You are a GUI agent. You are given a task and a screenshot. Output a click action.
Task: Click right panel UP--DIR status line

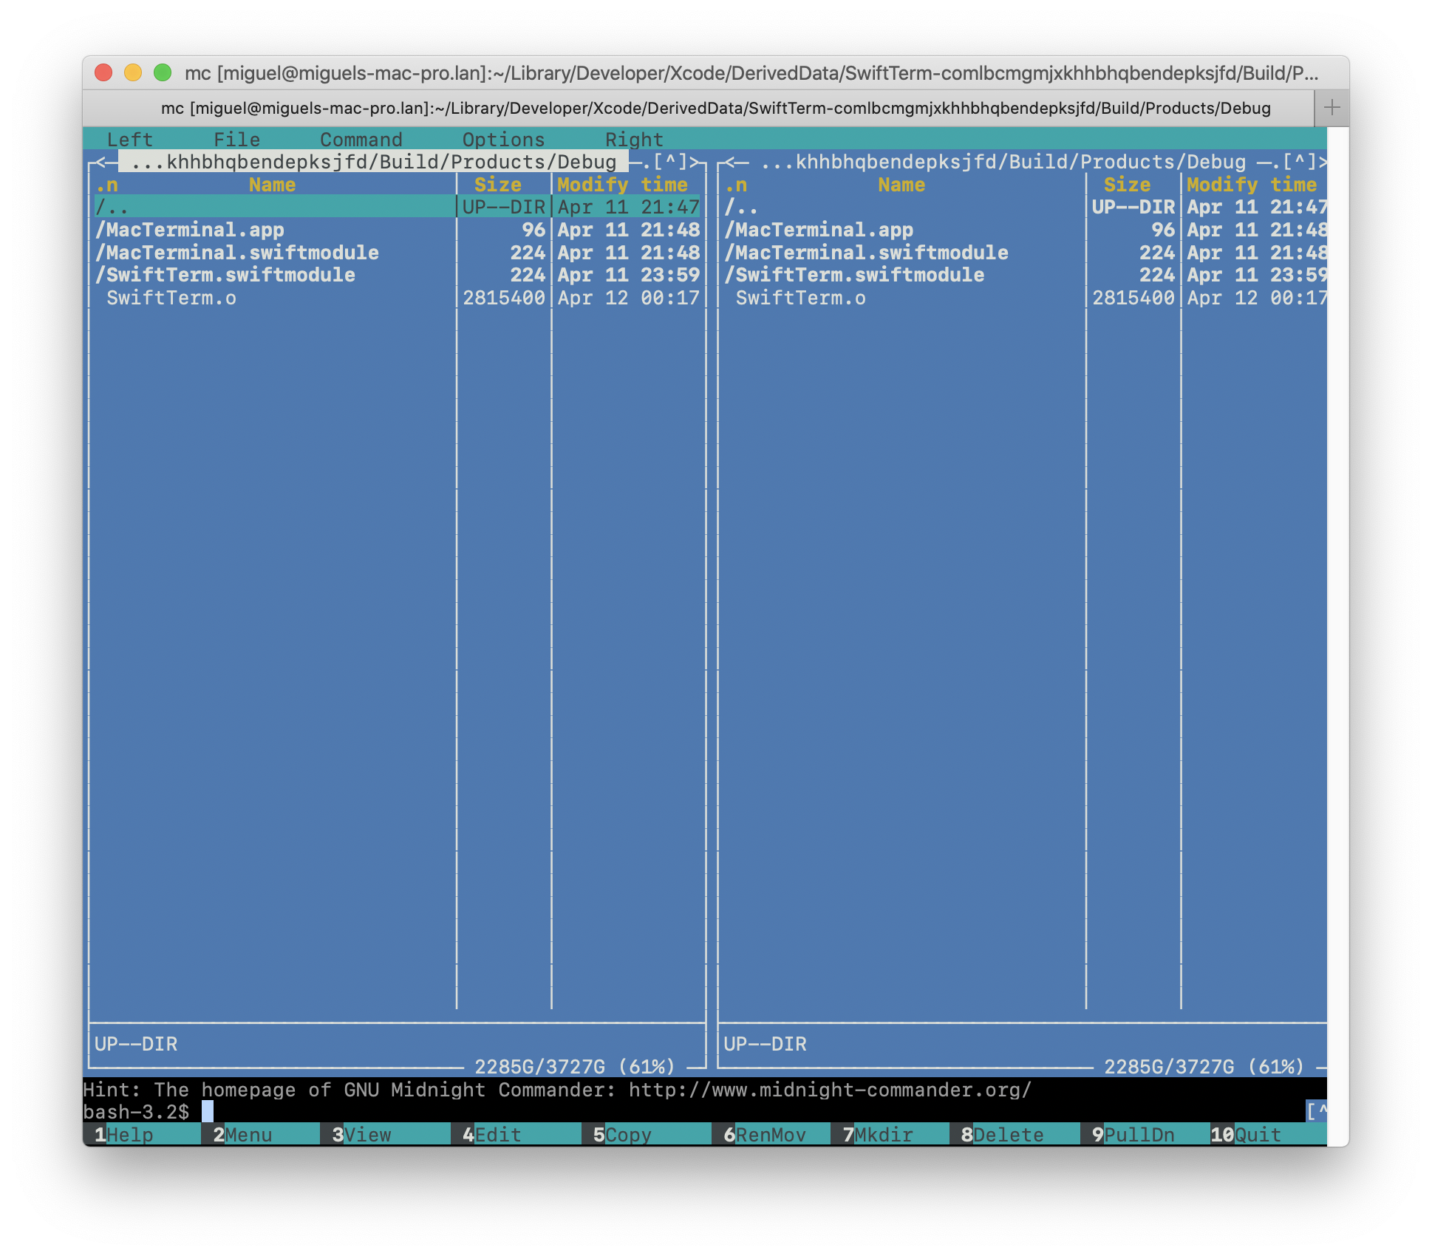766,1044
